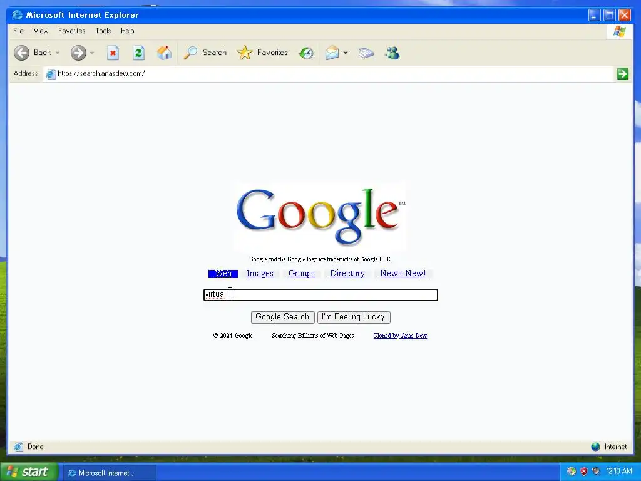Refresh the page with the green arrows icon
The width and height of the screenshot is (641, 481).
[x=138, y=53]
